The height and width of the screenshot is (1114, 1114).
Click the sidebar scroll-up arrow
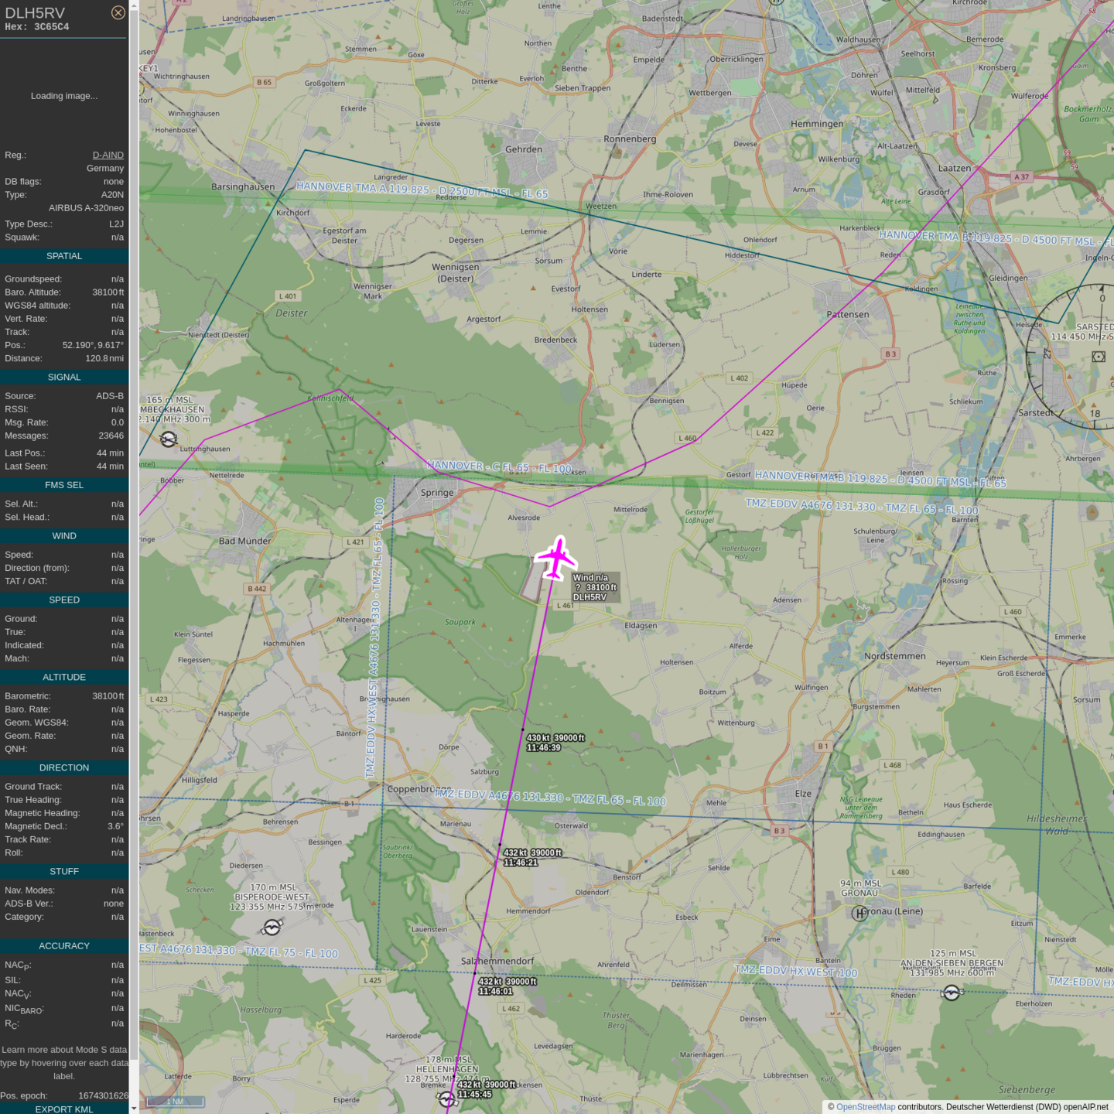134,5
